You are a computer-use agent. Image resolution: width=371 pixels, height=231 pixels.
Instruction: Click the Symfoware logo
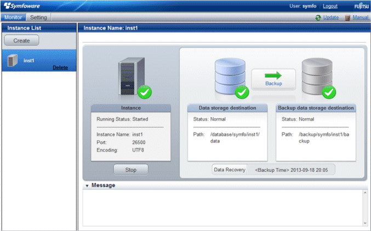click(x=22, y=5)
